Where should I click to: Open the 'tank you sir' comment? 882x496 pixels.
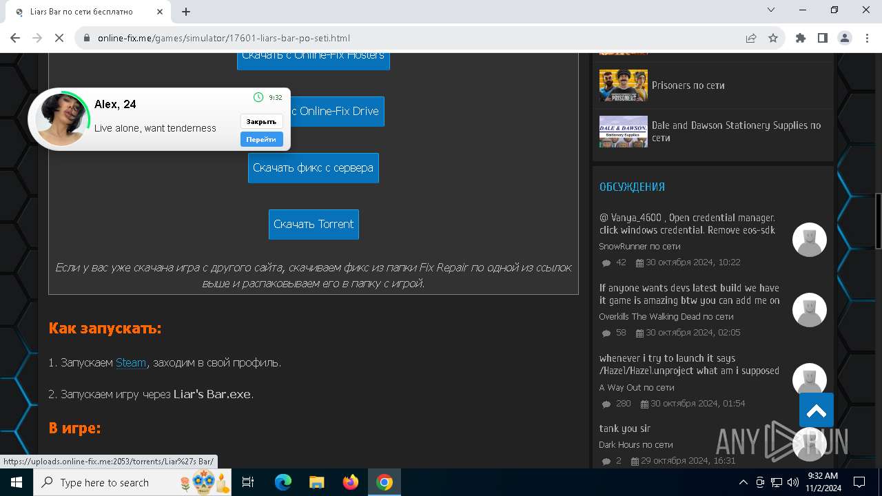coord(624,428)
